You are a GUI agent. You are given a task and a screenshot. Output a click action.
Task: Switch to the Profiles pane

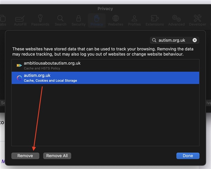point(134,20)
